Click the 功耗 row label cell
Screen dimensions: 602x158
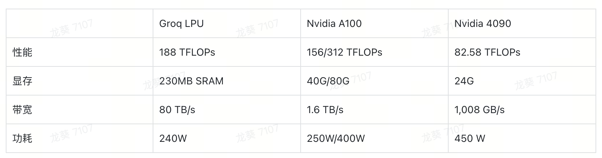[x=80, y=138]
